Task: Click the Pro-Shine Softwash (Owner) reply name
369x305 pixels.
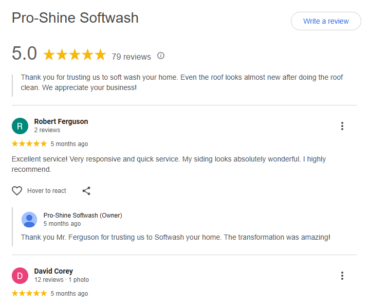Action: 83,216
